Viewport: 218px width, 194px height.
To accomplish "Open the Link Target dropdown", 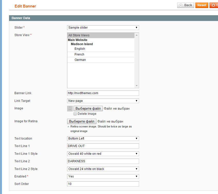I will tap(103, 101).
